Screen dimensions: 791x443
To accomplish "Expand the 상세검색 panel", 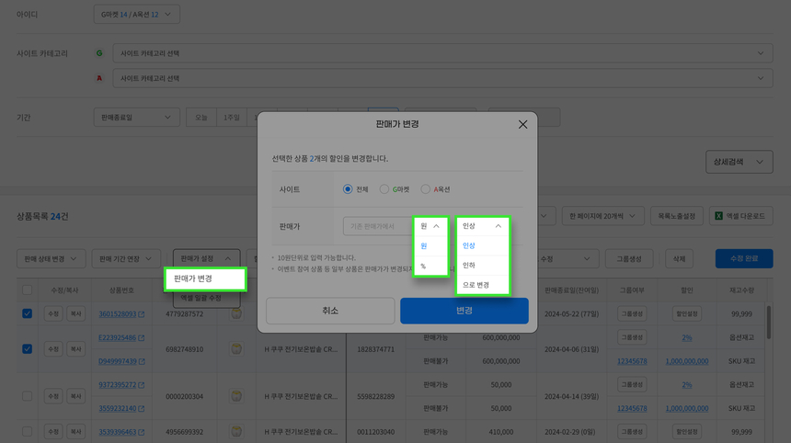I will pyautogui.click(x=739, y=162).
